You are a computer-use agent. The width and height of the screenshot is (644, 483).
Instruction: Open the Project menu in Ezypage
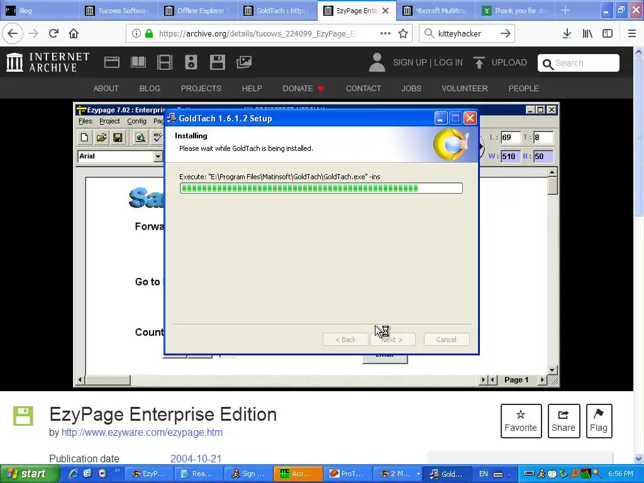click(109, 121)
